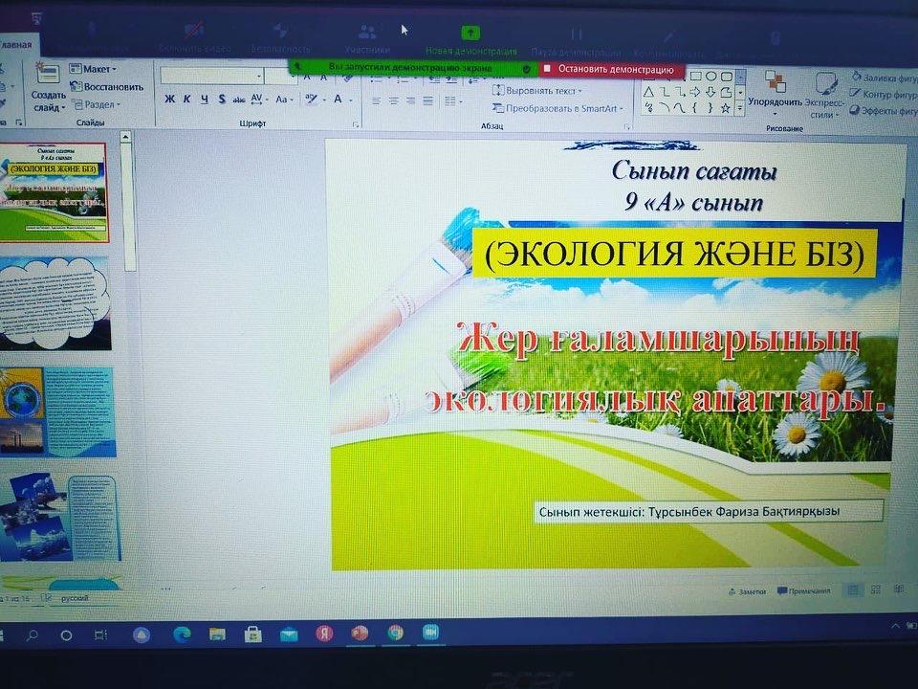Screen dimensions: 918x689
Task: Apply italic with the К icon
Action: 186,99
